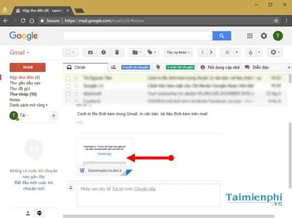Open Hộp thư đến (4) folder
Screen dimensions: 292x218
coord(25,78)
